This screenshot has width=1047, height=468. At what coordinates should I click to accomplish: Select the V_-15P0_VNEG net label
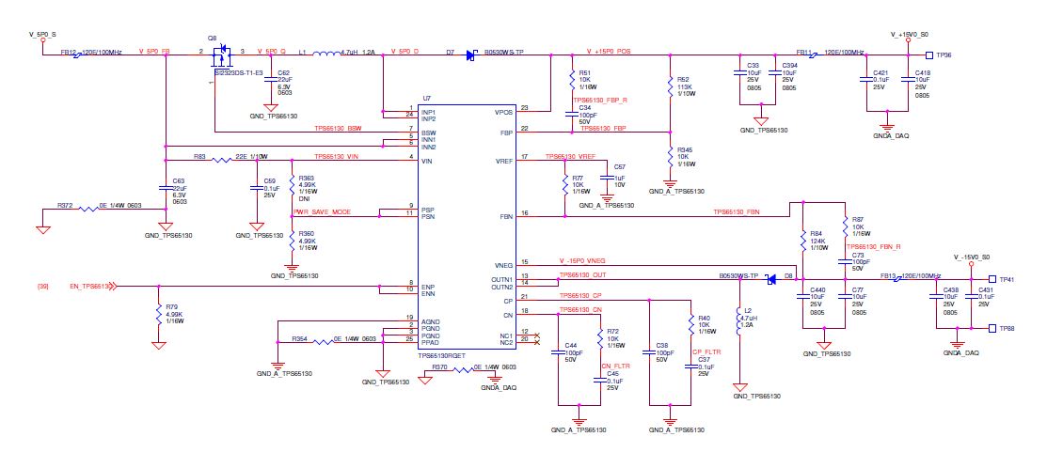coord(581,260)
